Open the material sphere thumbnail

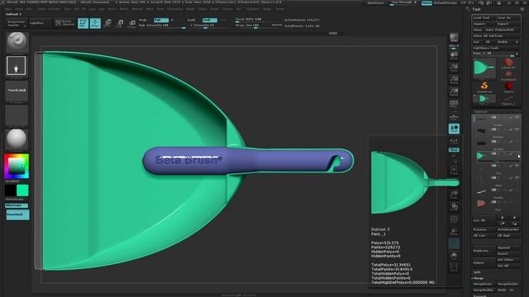click(x=17, y=139)
